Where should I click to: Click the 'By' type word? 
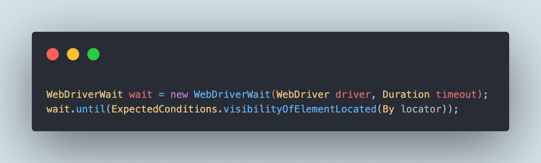[x=388, y=110]
